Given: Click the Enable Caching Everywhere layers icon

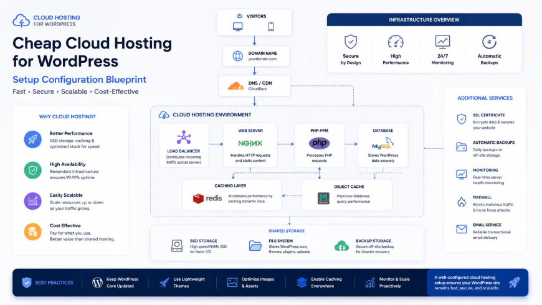Looking at the screenshot, I should 302,283.
